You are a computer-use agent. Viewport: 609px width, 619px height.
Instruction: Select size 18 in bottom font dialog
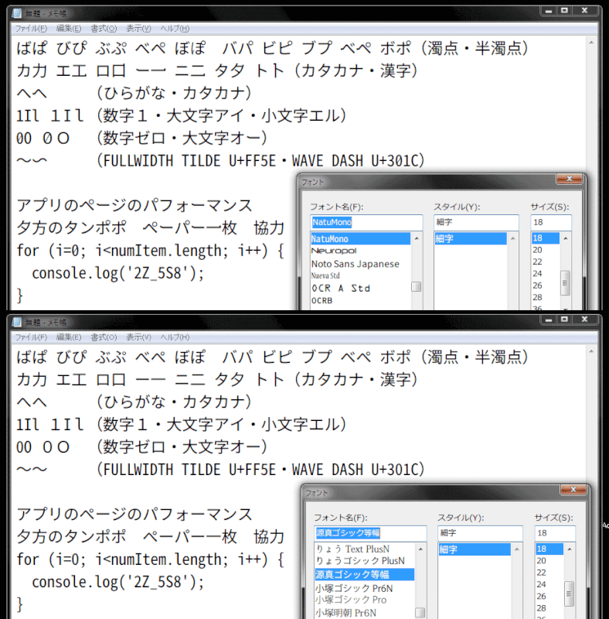pyautogui.click(x=549, y=549)
